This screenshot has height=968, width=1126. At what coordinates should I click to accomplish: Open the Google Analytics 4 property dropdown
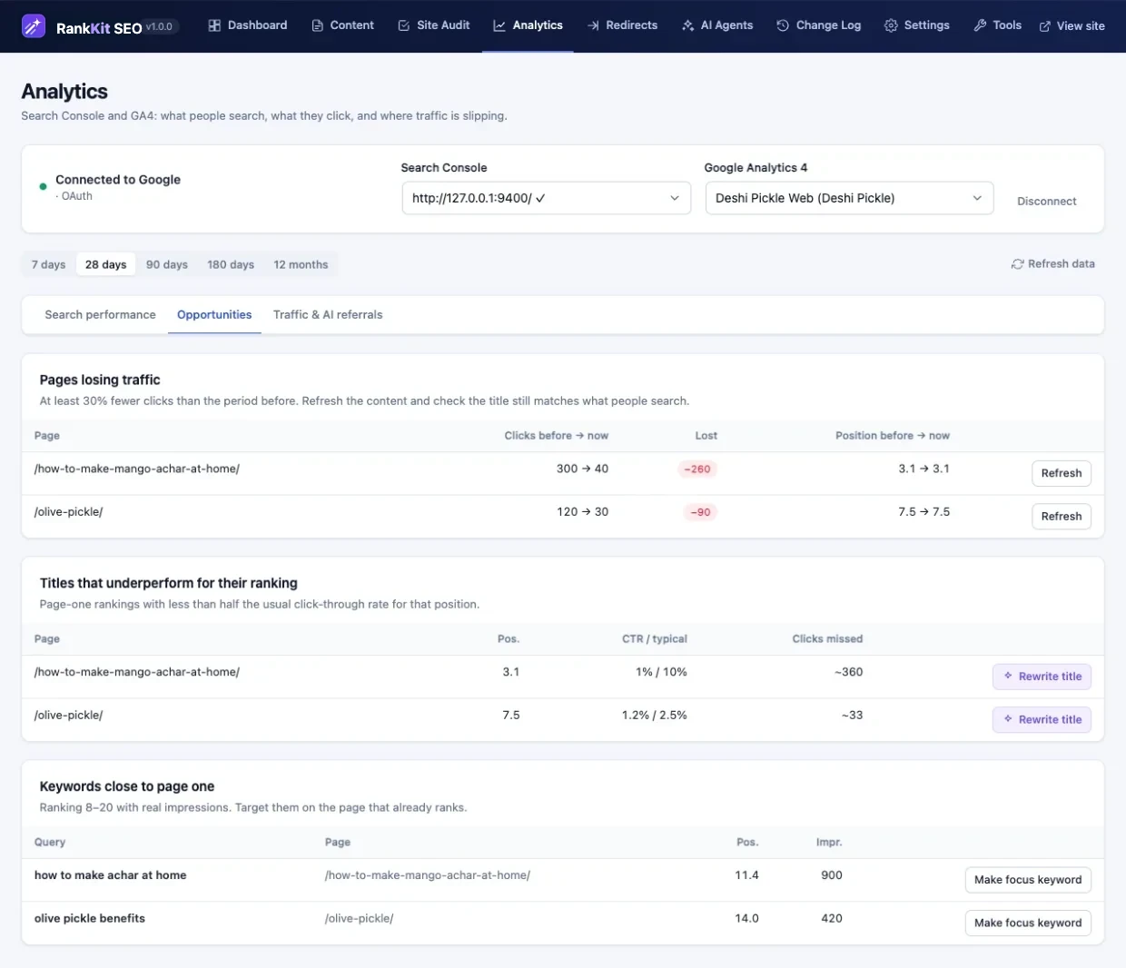tap(849, 198)
